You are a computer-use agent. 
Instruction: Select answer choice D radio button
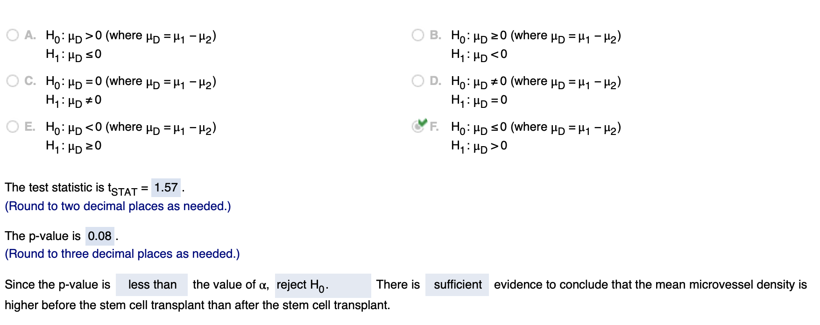coord(417,80)
